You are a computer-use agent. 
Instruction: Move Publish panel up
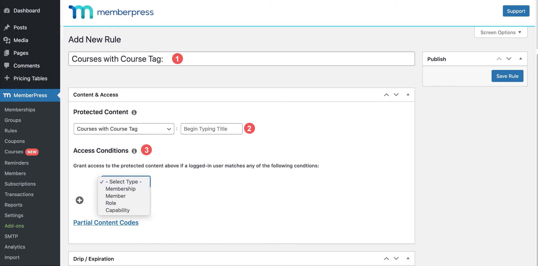coord(499,59)
